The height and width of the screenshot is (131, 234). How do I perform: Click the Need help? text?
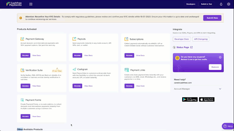[180, 79]
